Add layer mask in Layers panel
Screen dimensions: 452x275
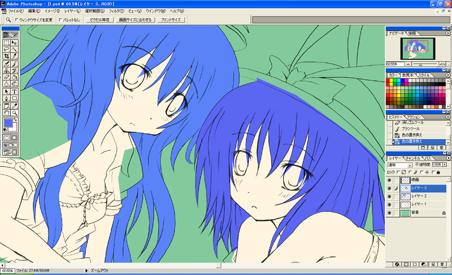pos(406,264)
